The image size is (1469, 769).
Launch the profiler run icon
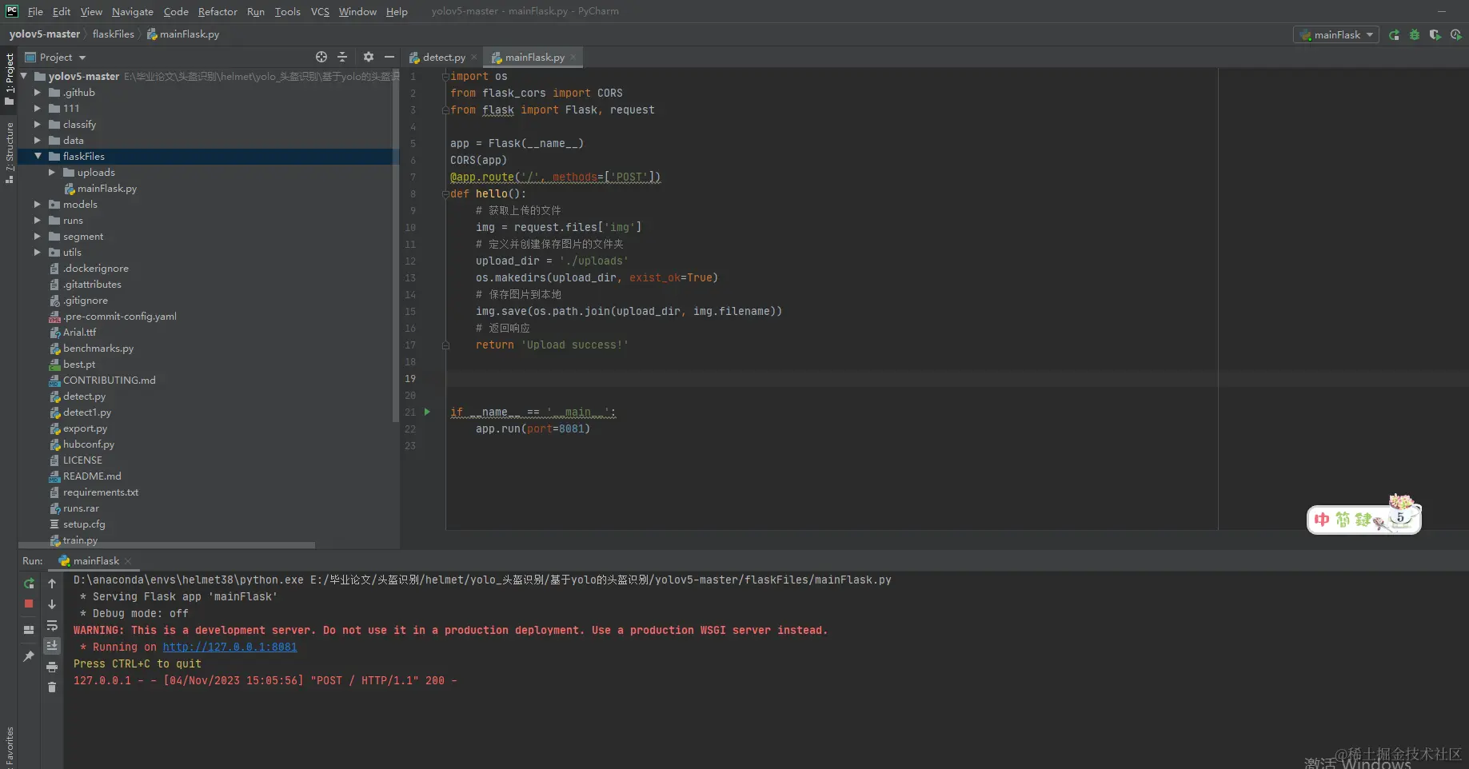(1456, 35)
